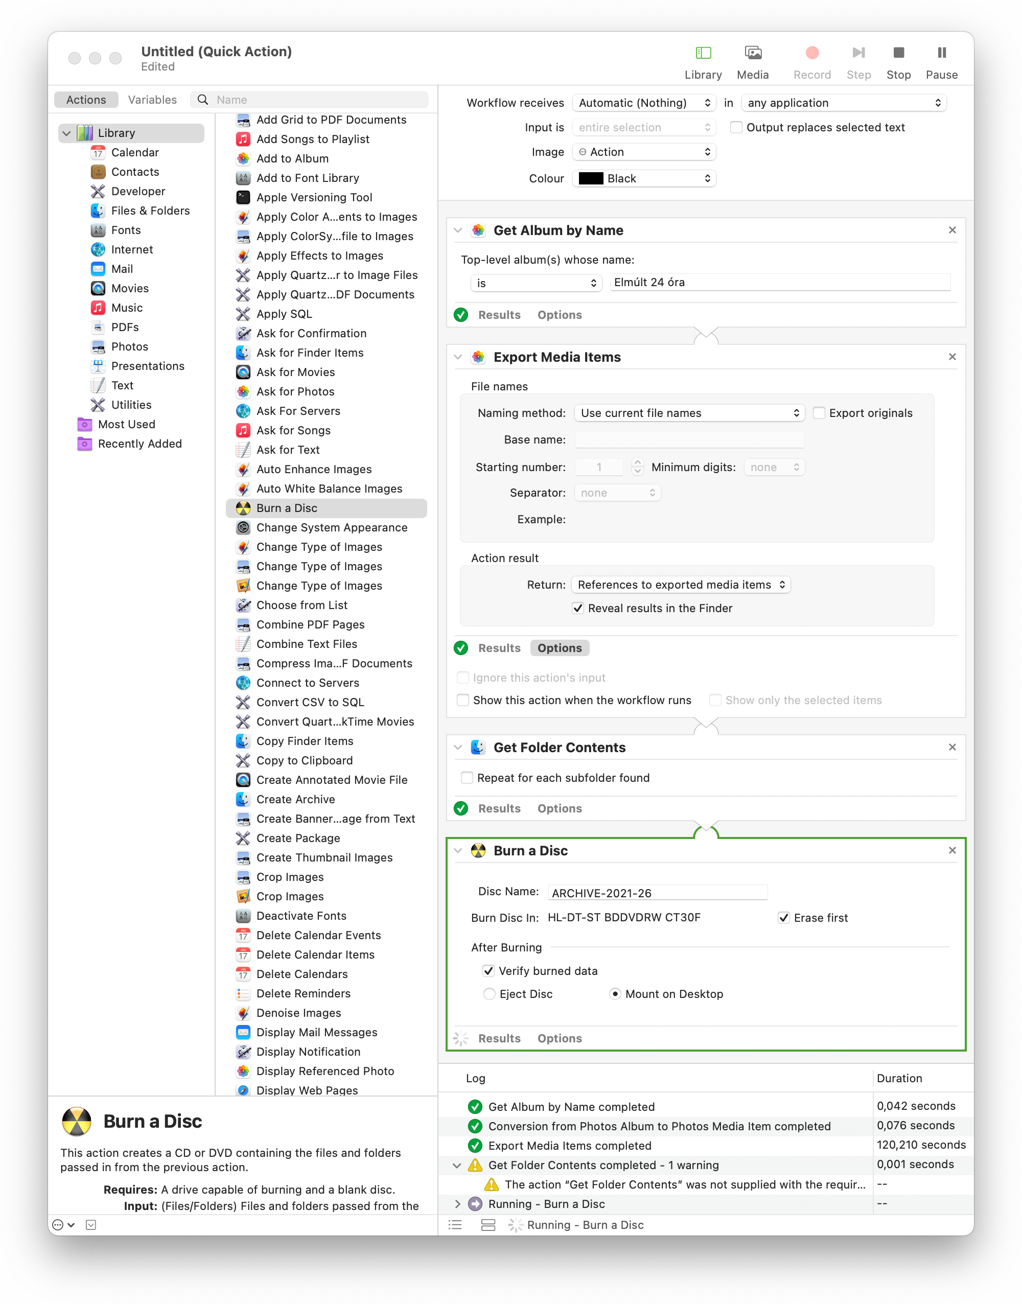Screen dimensions: 1022x1304
Task: Switch the log to split rows view icon
Action: 489,1224
